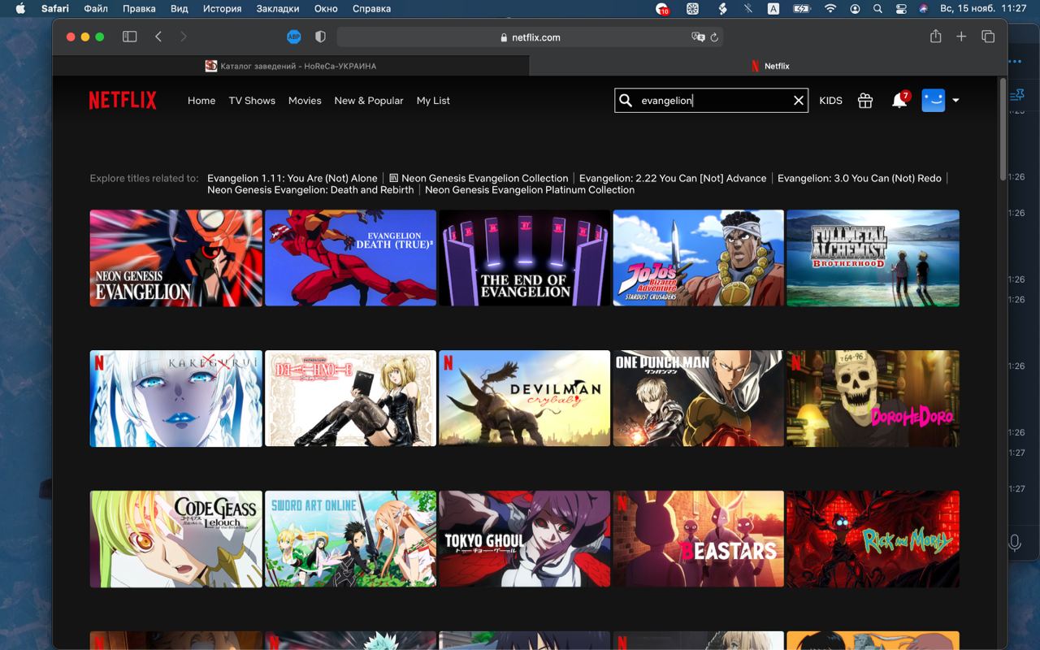Open Neon Genesis Evangelion: Death and Rebirth link
This screenshot has width=1040, height=650.
click(310, 190)
